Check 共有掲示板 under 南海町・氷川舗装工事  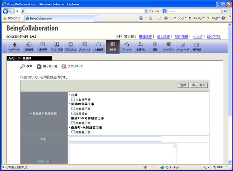[73, 132]
